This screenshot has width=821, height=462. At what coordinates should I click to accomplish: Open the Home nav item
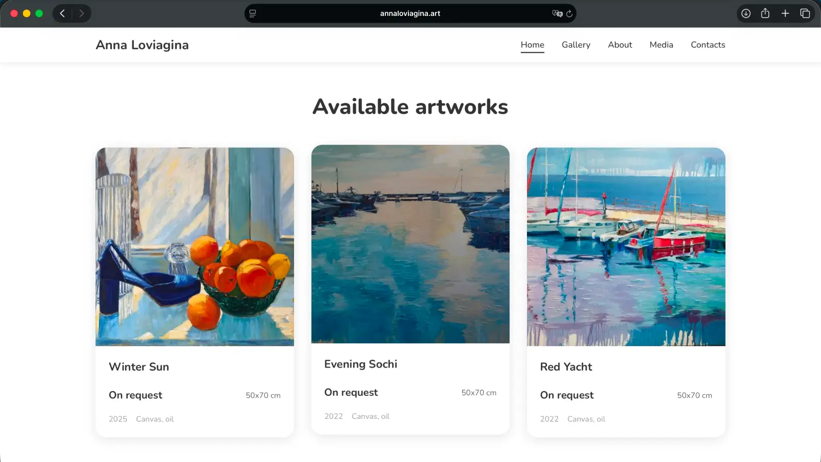[x=533, y=45]
